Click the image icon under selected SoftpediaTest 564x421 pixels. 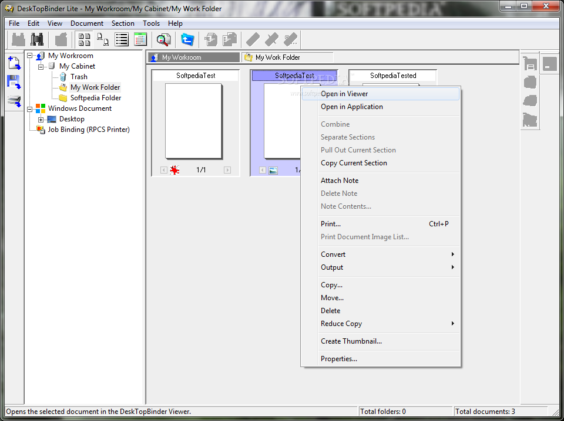tap(273, 171)
